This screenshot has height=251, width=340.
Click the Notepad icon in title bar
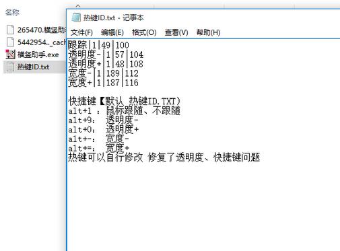tap(76, 17)
